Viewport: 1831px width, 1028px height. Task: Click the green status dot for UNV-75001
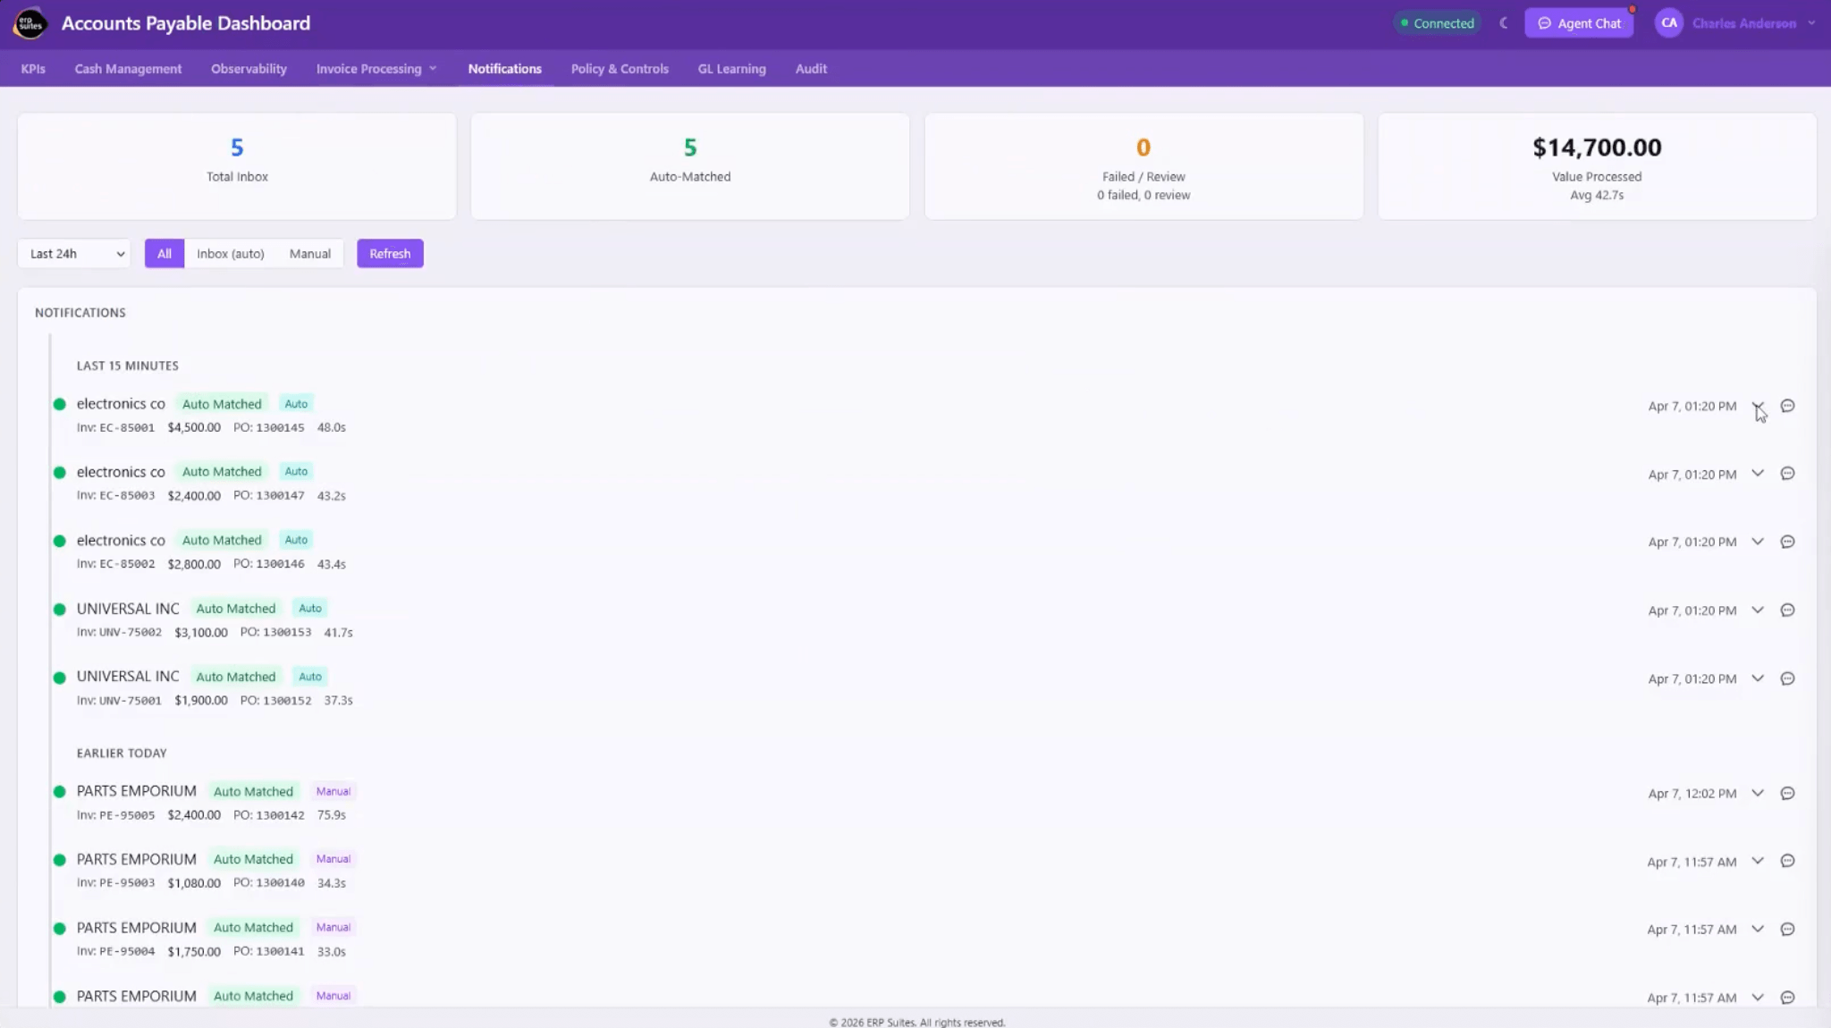pos(60,678)
